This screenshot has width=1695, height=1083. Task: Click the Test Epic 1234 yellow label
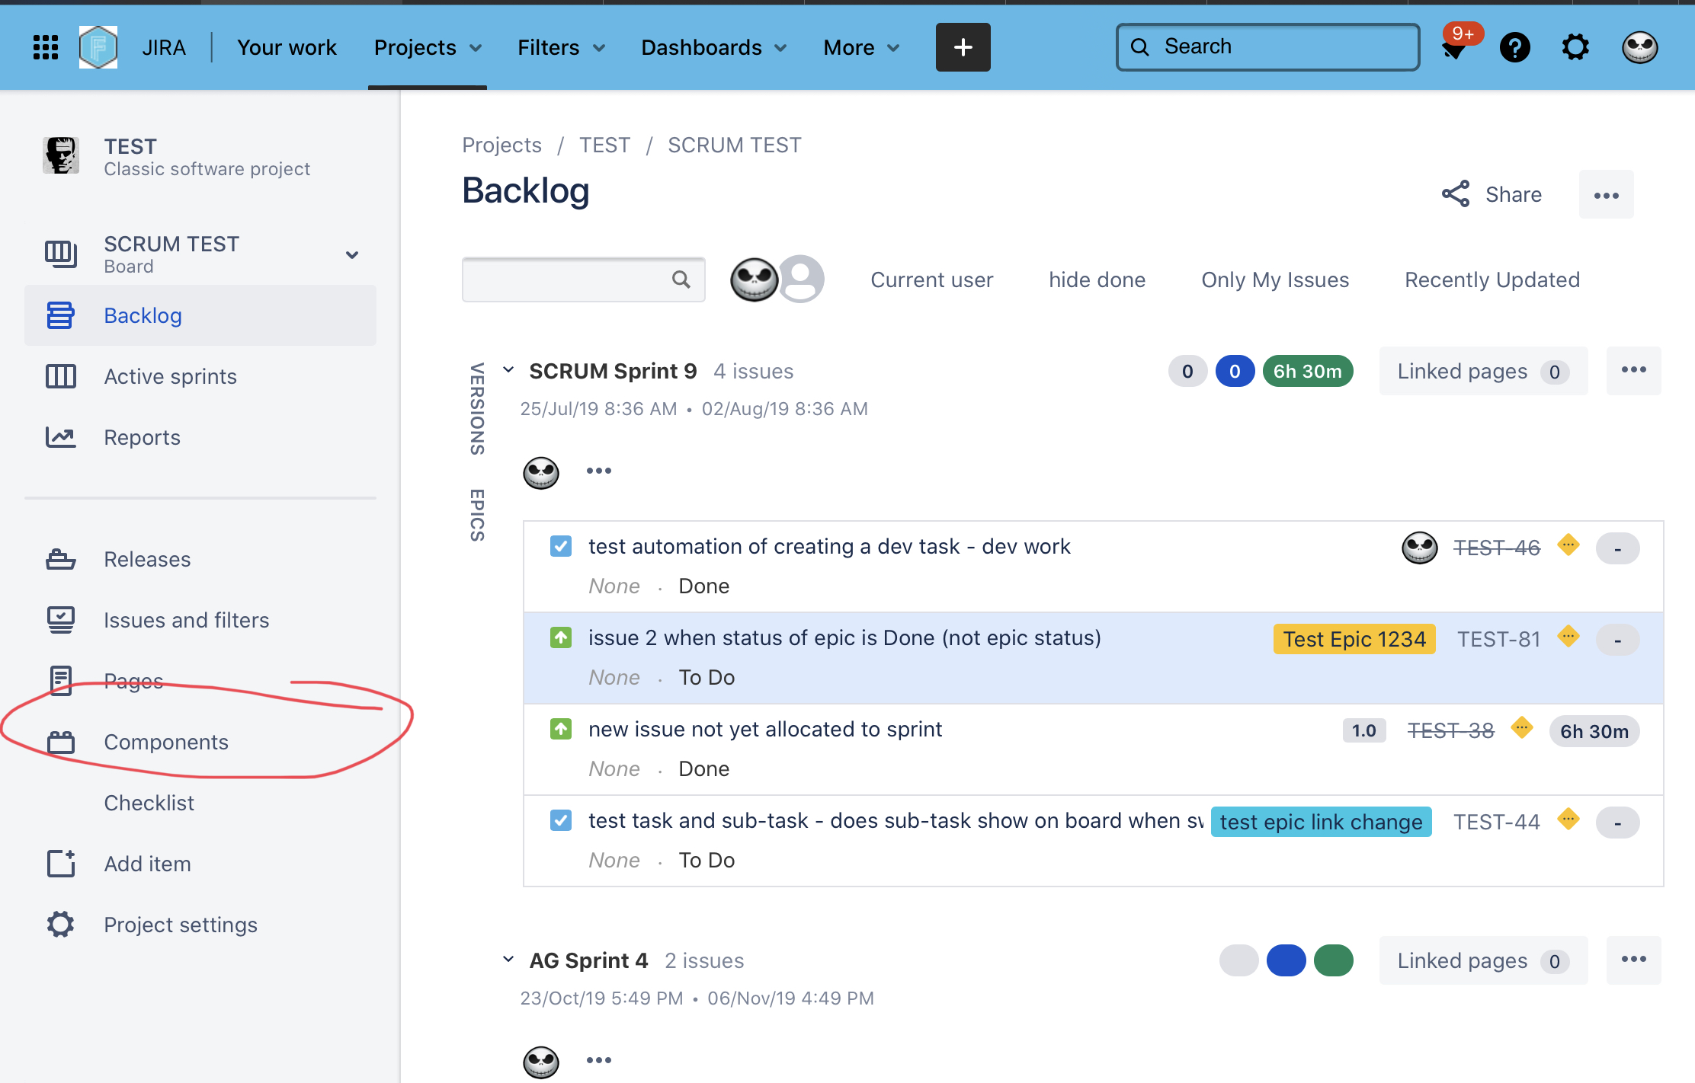tap(1354, 639)
